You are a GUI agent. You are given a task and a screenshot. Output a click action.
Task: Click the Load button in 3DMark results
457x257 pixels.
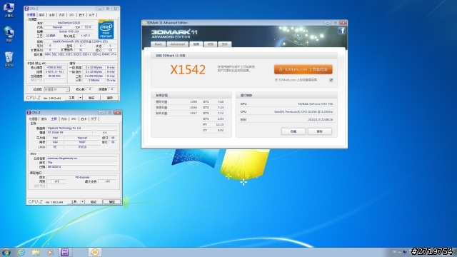click(x=293, y=131)
